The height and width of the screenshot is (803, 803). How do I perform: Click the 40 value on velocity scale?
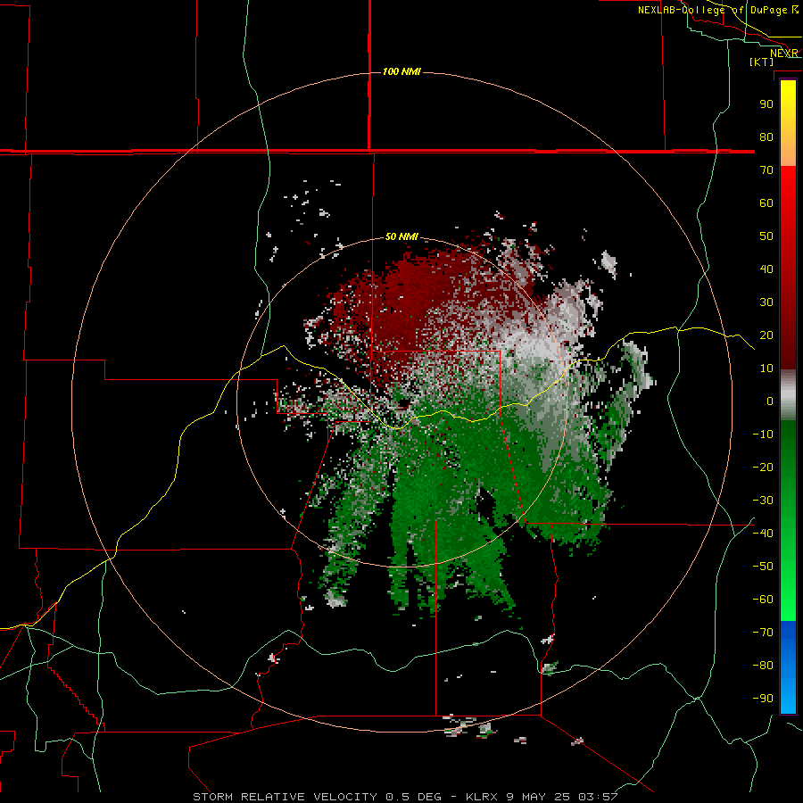(766, 269)
